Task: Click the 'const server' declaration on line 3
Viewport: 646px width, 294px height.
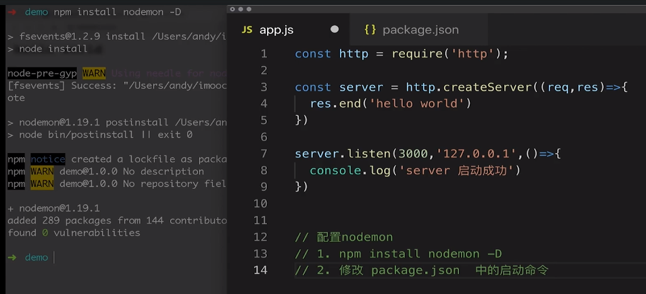Action: [339, 88]
